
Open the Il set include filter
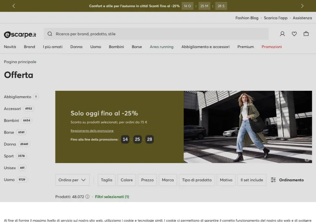point(252,180)
